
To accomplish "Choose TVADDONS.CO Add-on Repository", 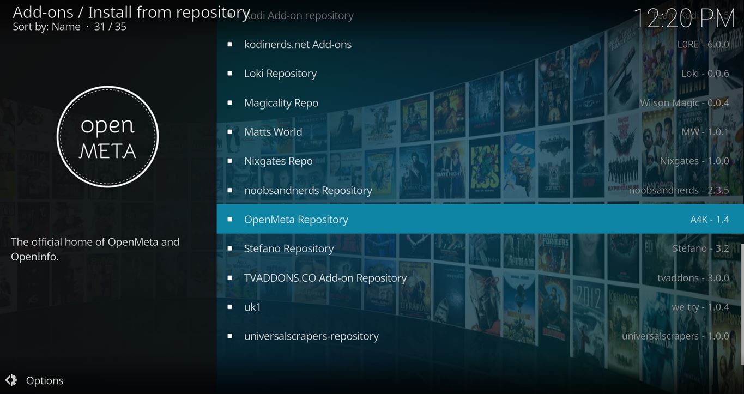I will 325,278.
